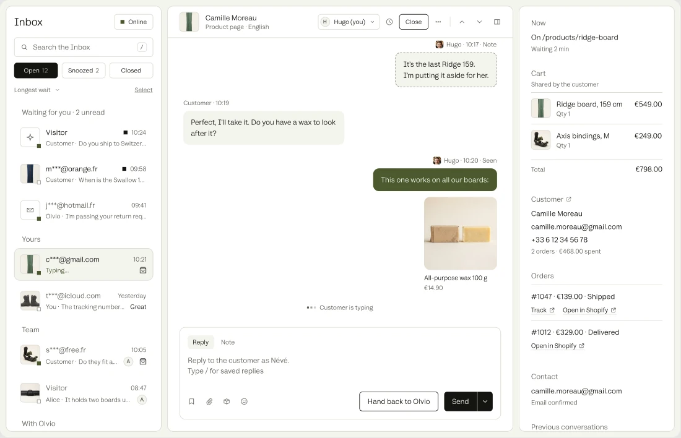Open the All-purpose wax product image

[x=461, y=234]
